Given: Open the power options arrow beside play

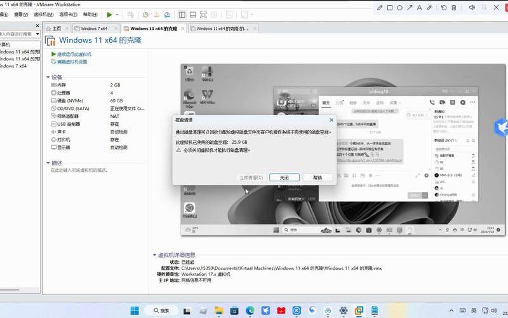Looking at the screenshot, I should coord(117,15).
